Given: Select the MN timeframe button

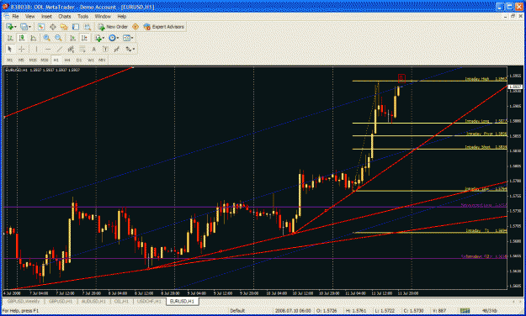Looking at the screenshot, I should coord(102,60).
